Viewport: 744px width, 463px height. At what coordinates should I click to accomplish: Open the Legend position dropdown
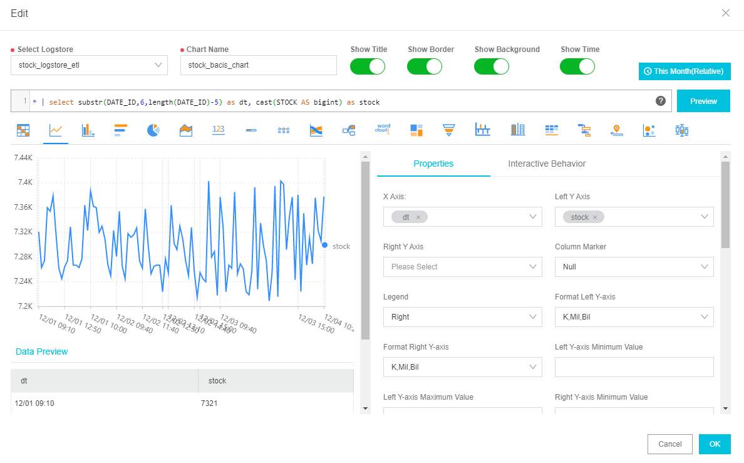(463, 317)
